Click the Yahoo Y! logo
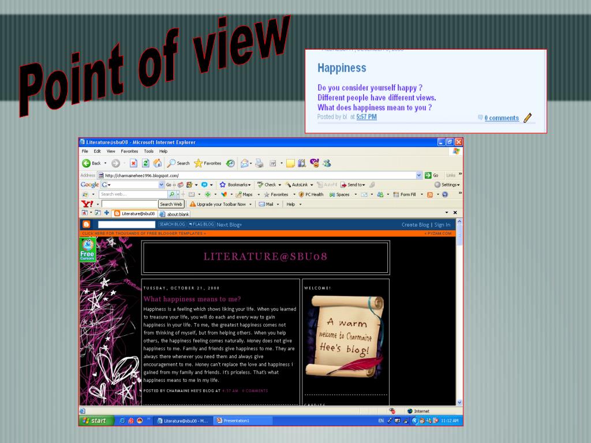The width and height of the screenshot is (591, 443). tap(87, 204)
